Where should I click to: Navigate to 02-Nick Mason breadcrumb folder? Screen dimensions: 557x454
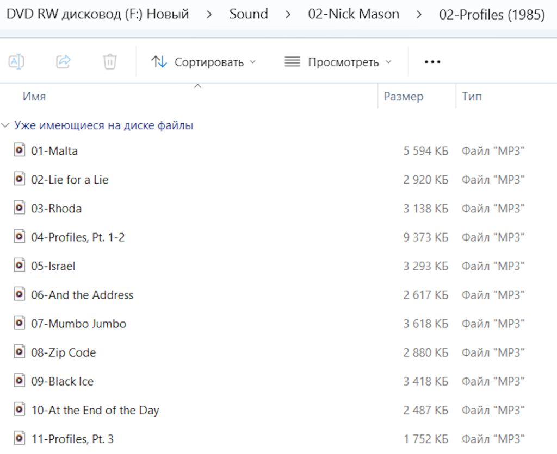354,14
